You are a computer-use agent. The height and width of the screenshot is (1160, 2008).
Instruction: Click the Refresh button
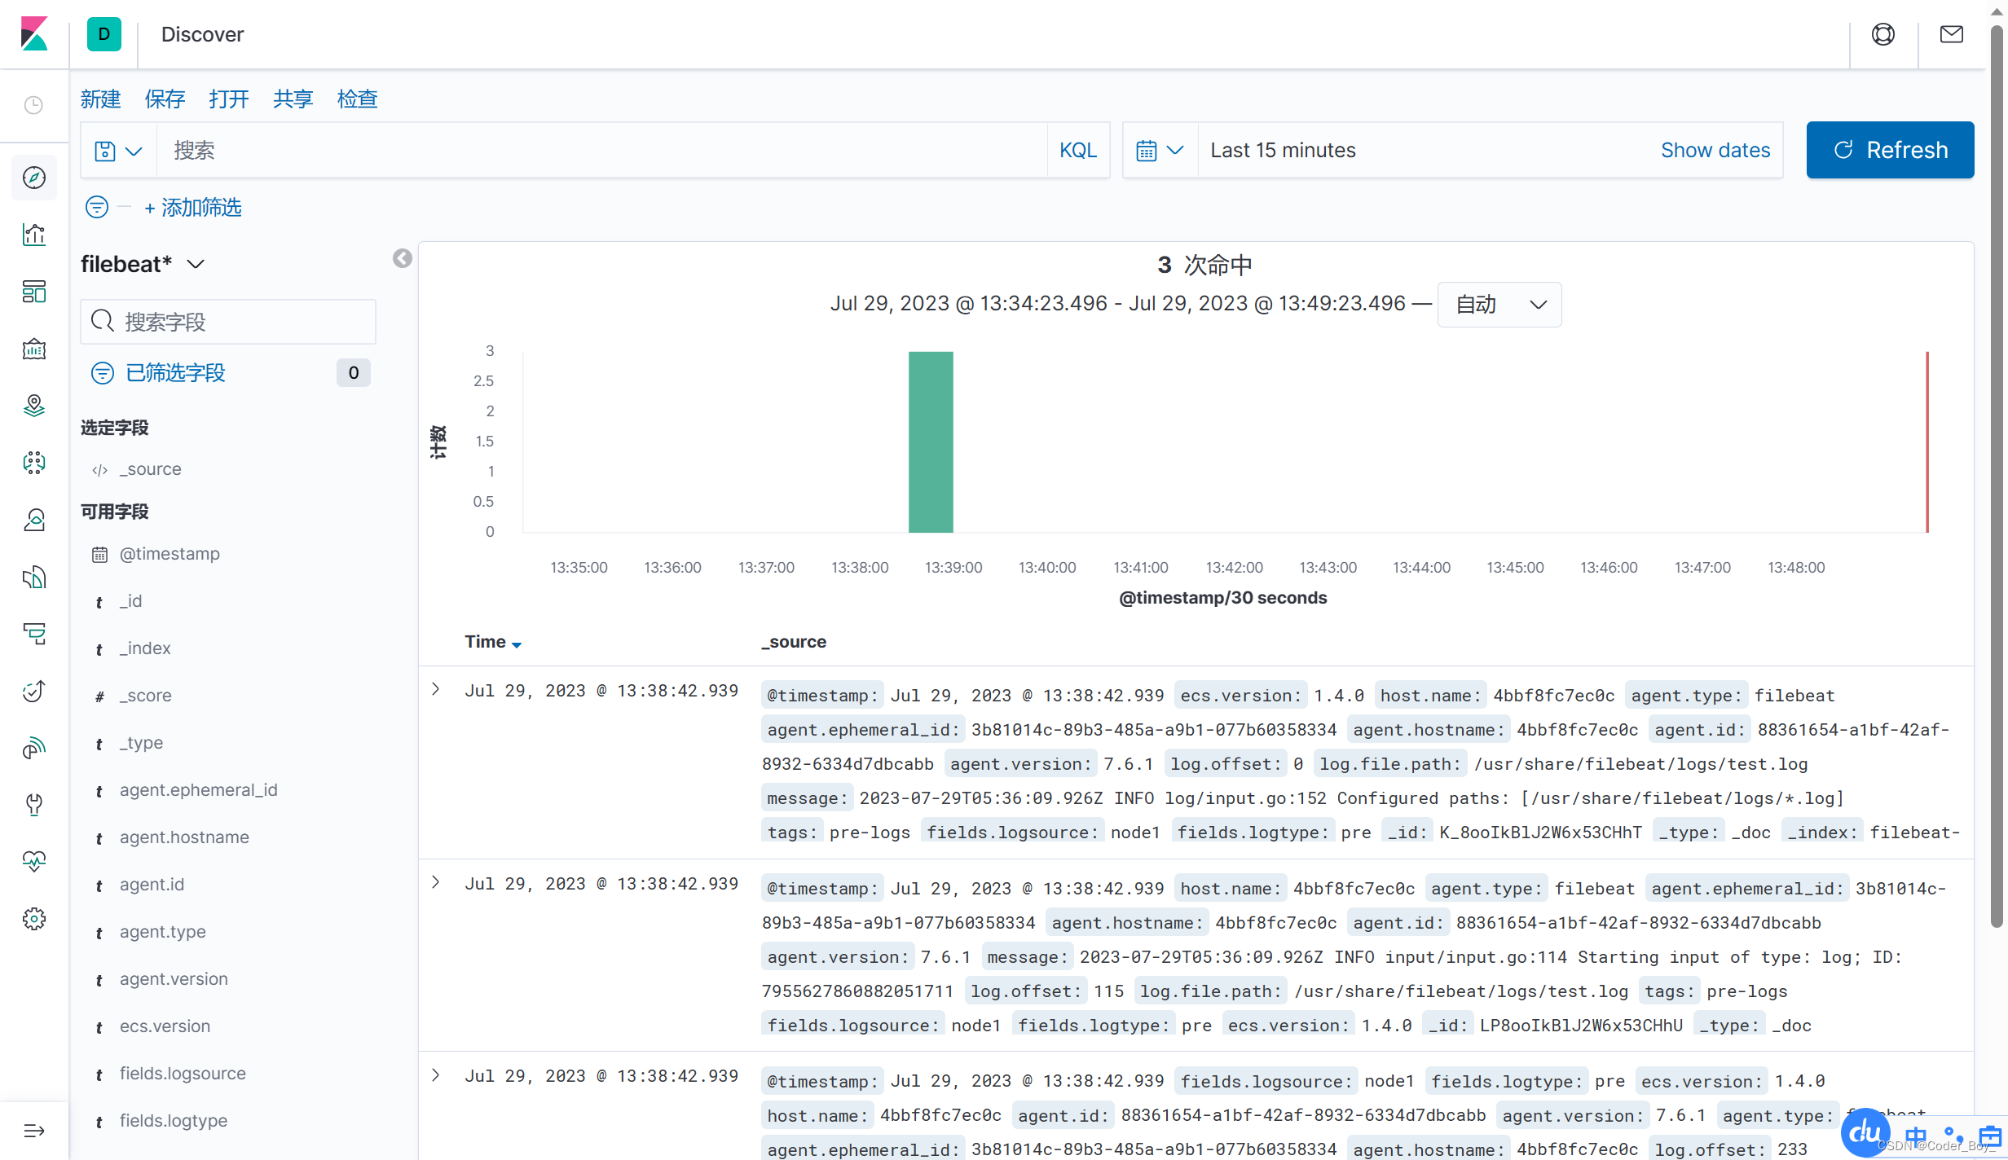point(1891,149)
